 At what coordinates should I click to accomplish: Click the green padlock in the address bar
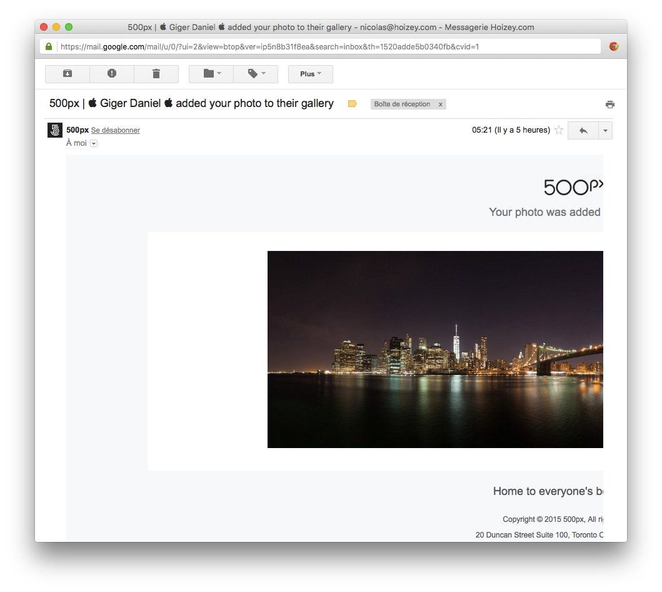pos(49,46)
